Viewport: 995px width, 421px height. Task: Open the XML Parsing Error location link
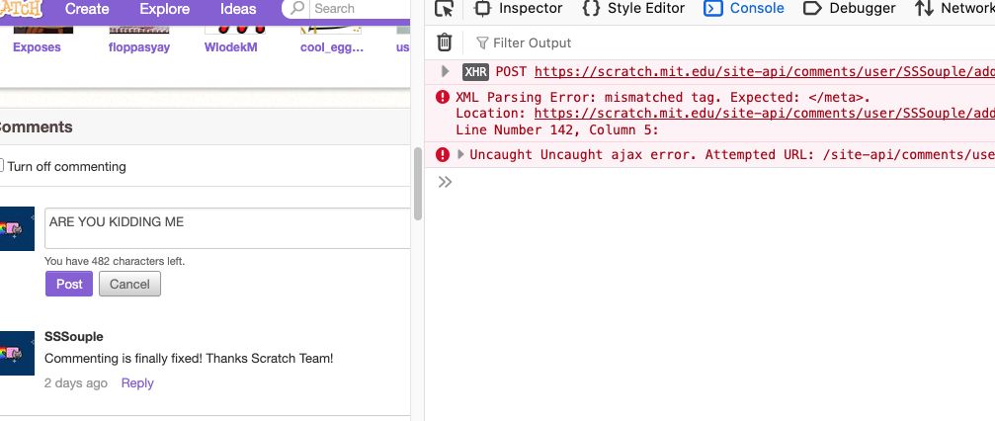765,114
